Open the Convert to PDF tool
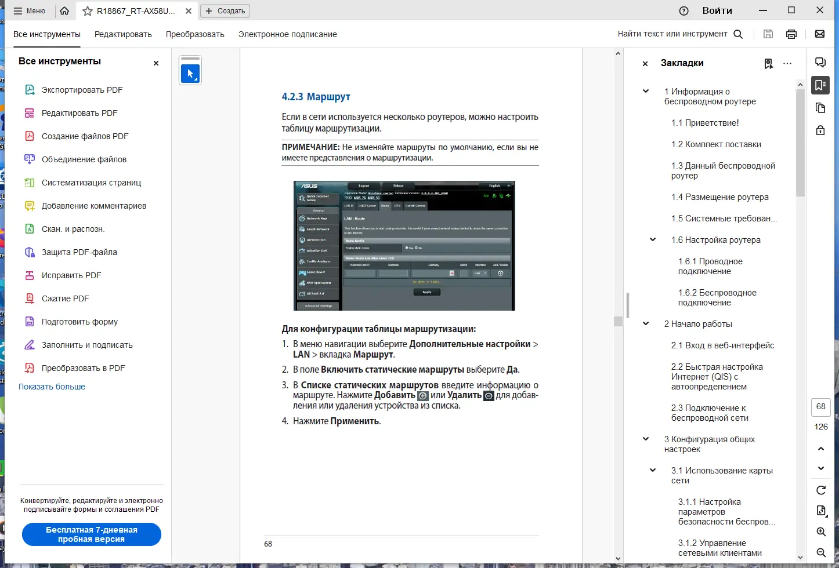 pos(74,368)
